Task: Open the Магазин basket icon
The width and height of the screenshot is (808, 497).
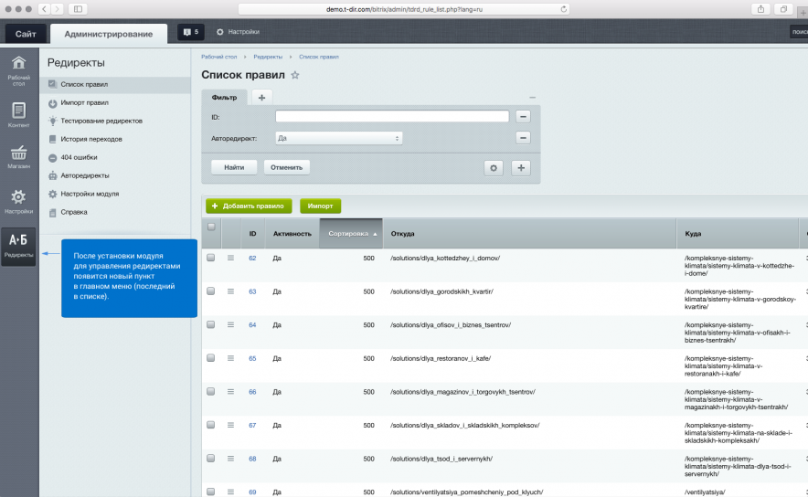Action: pos(18,156)
